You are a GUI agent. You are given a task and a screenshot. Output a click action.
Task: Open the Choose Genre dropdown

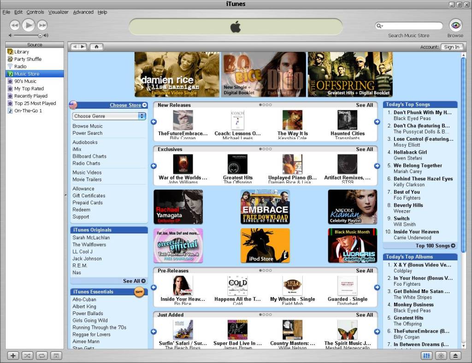[109, 116]
